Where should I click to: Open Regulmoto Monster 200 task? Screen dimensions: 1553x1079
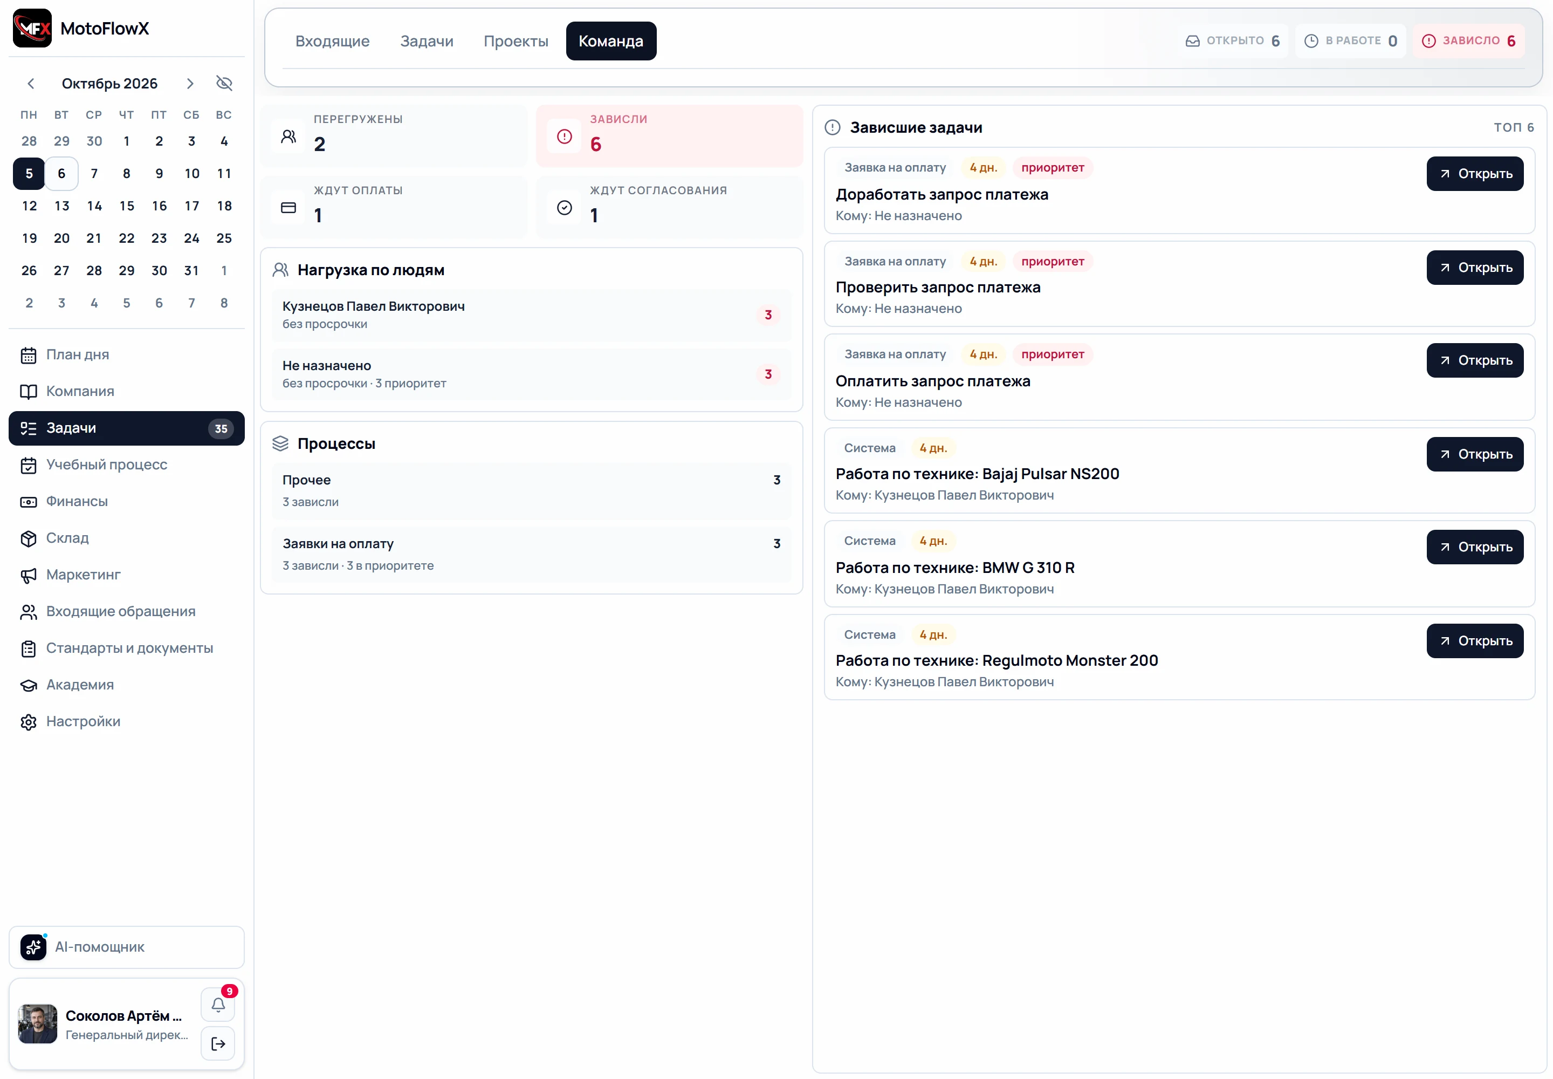tap(1475, 641)
